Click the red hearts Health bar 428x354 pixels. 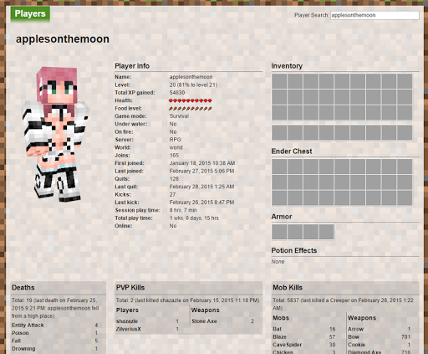(x=191, y=100)
